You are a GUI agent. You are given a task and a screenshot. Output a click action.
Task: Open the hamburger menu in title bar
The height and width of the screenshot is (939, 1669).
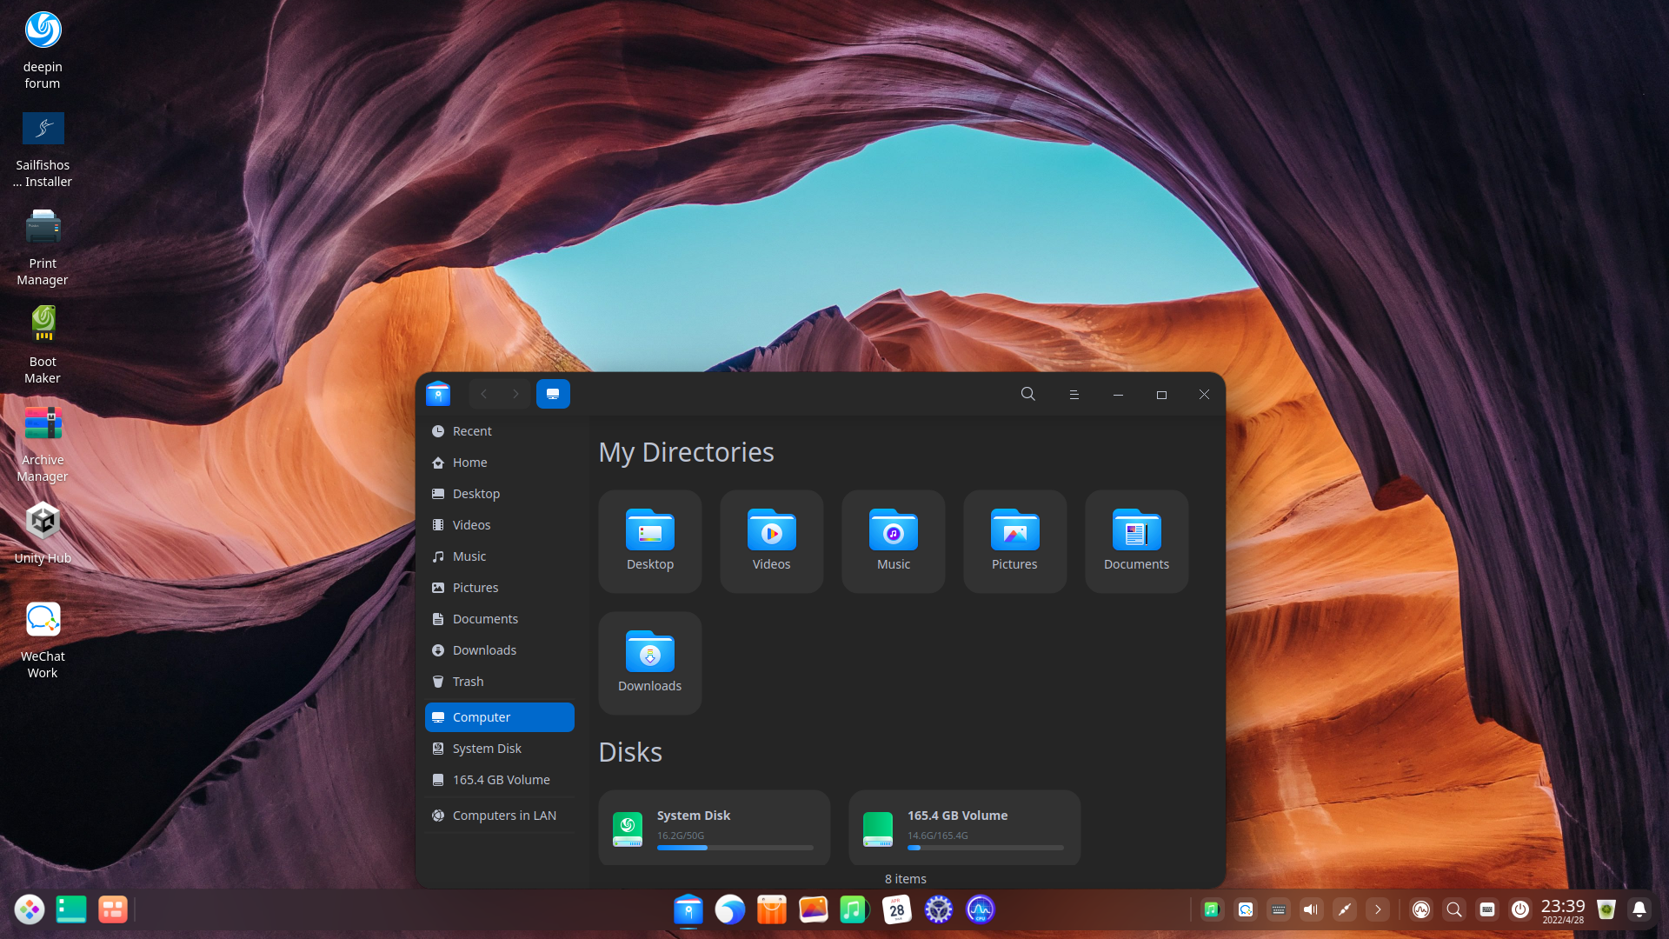click(x=1074, y=395)
